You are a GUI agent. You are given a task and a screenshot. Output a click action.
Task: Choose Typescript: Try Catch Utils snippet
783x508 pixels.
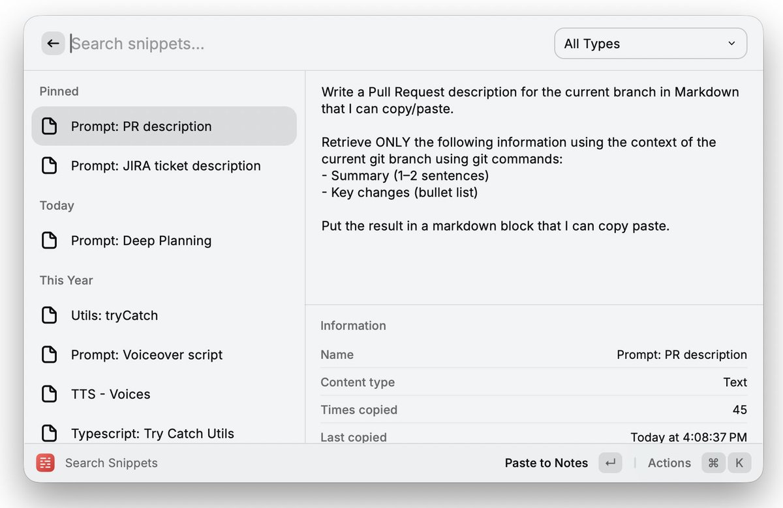point(164,433)
